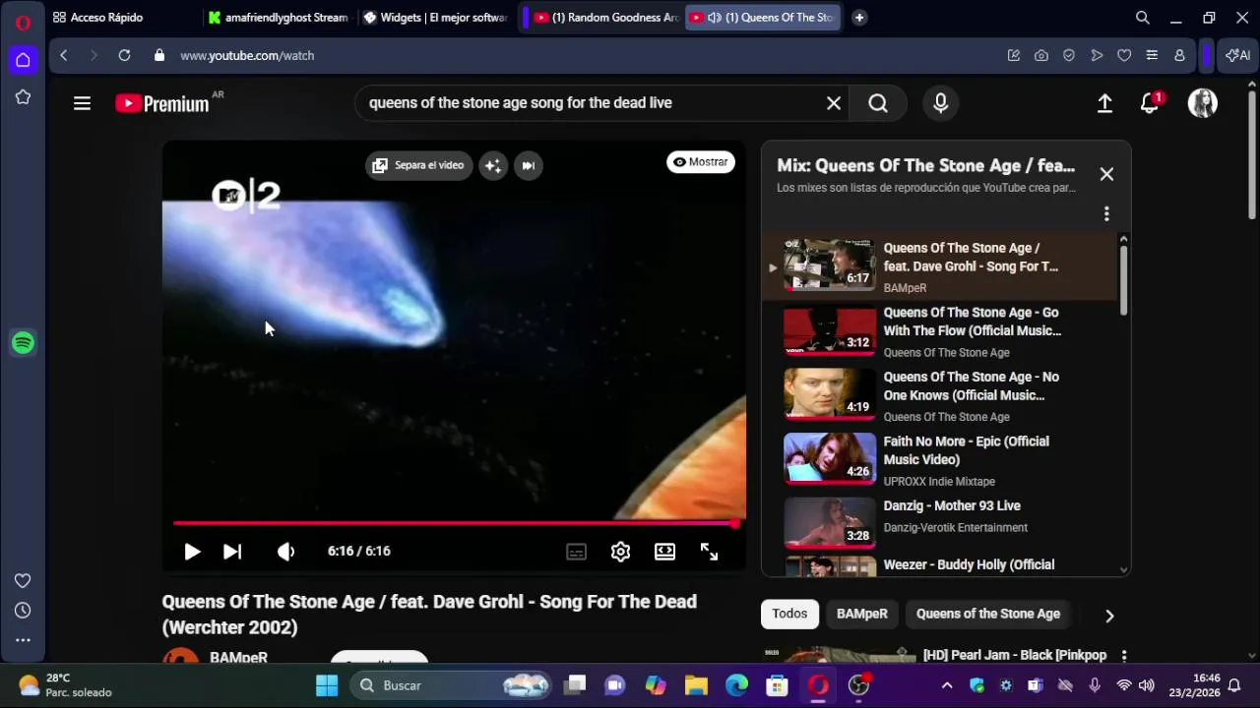Go to Opera Speed Dial home icon
The width and height of the screenshot is (1260, 708).
[23, 60]
